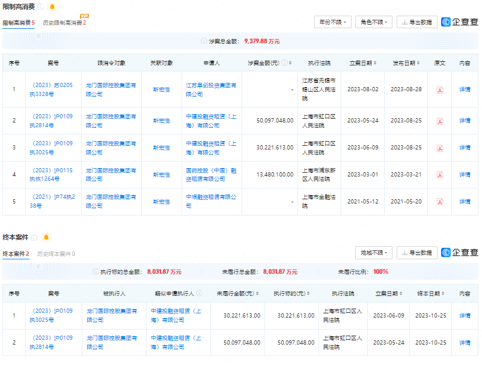Click the 企查查 logo in 终本案件 section

460,253
